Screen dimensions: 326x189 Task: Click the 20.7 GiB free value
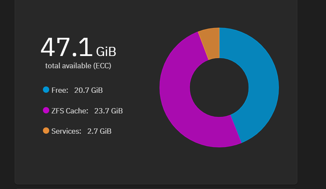[x=88, y=90]
